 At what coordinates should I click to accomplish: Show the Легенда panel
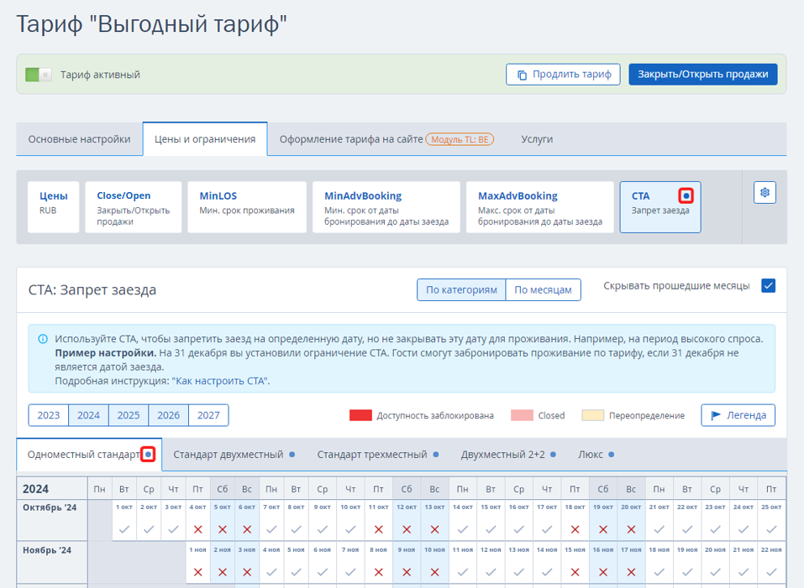click(738, 415)
